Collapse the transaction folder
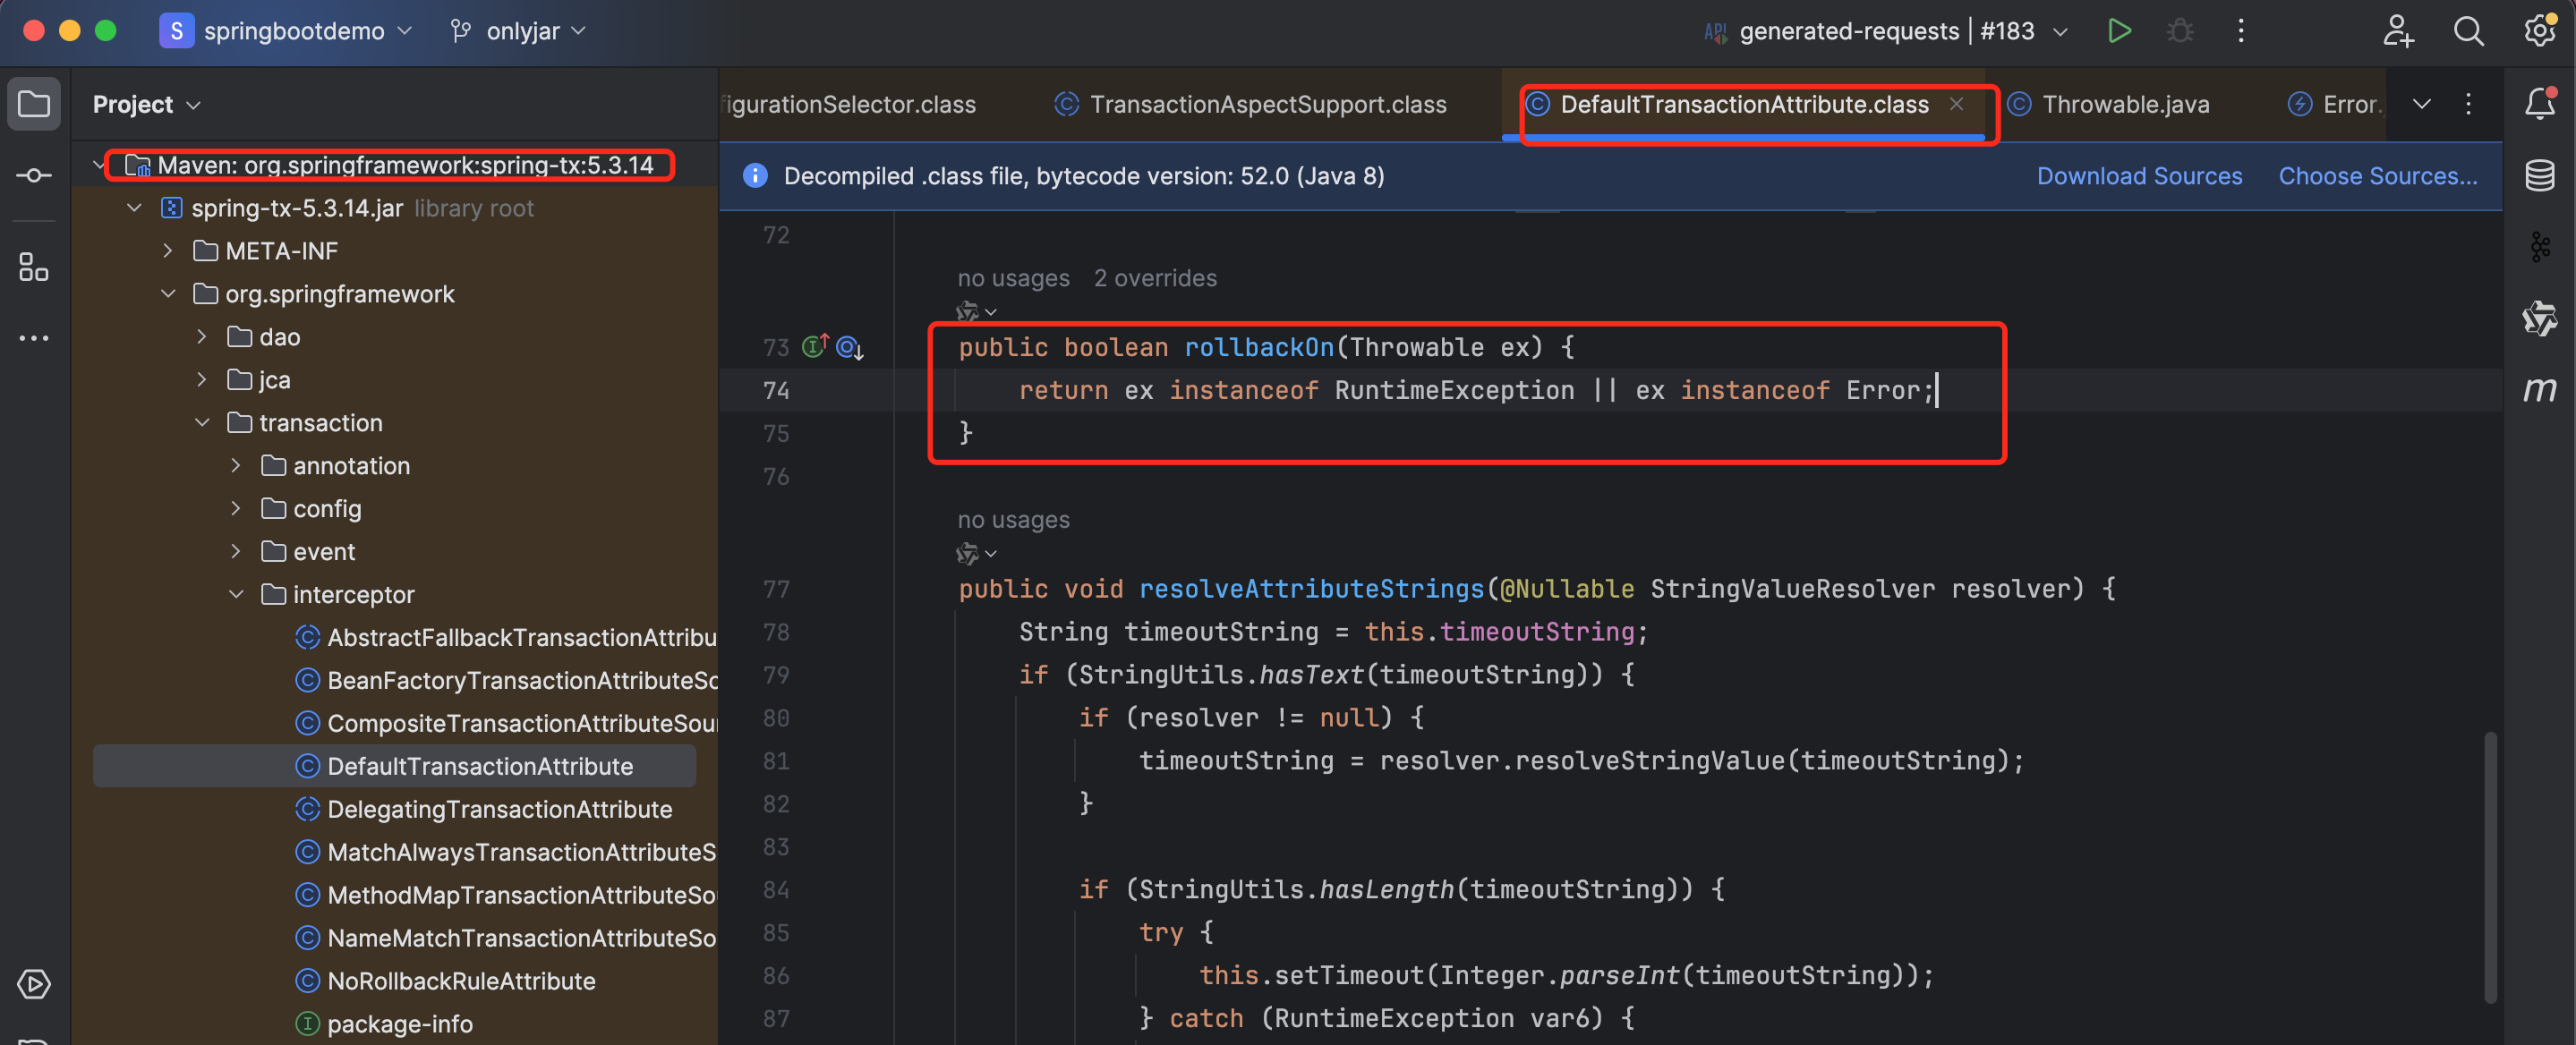The width and height of the screenshot is (2576, 1045). pos(202,423)
